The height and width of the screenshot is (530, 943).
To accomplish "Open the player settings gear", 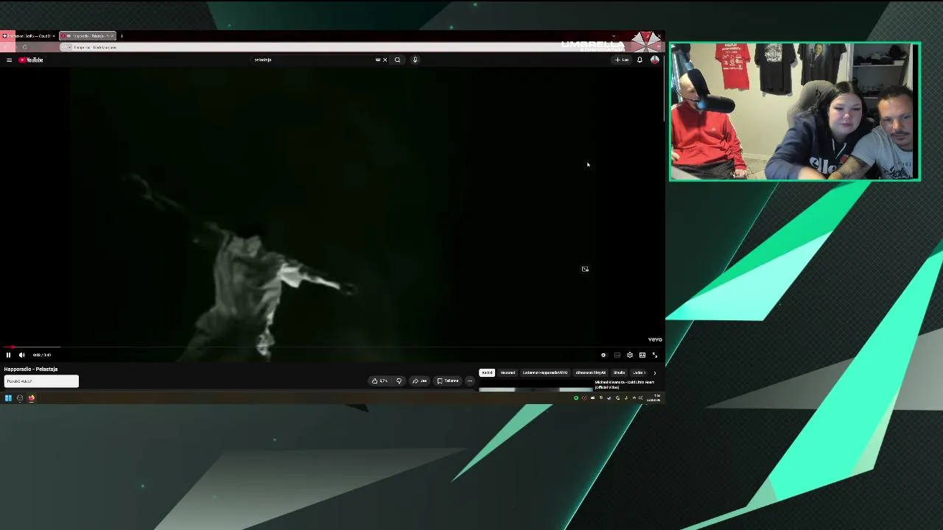I will pos(630,355).
